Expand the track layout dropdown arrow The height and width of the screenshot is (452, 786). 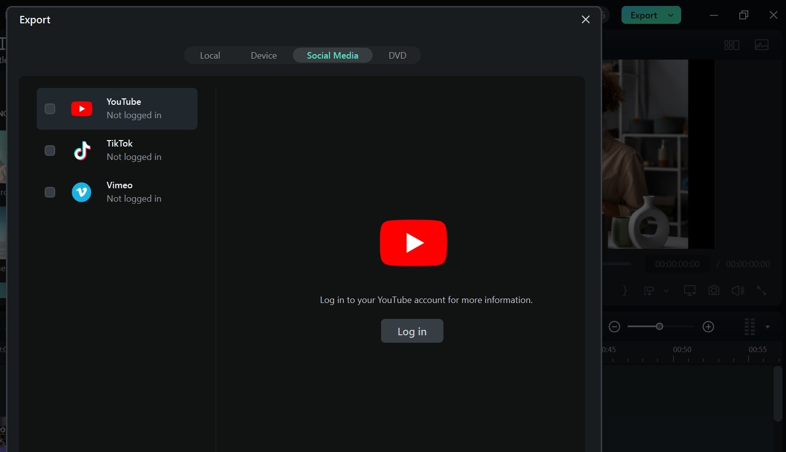point(768,327)
